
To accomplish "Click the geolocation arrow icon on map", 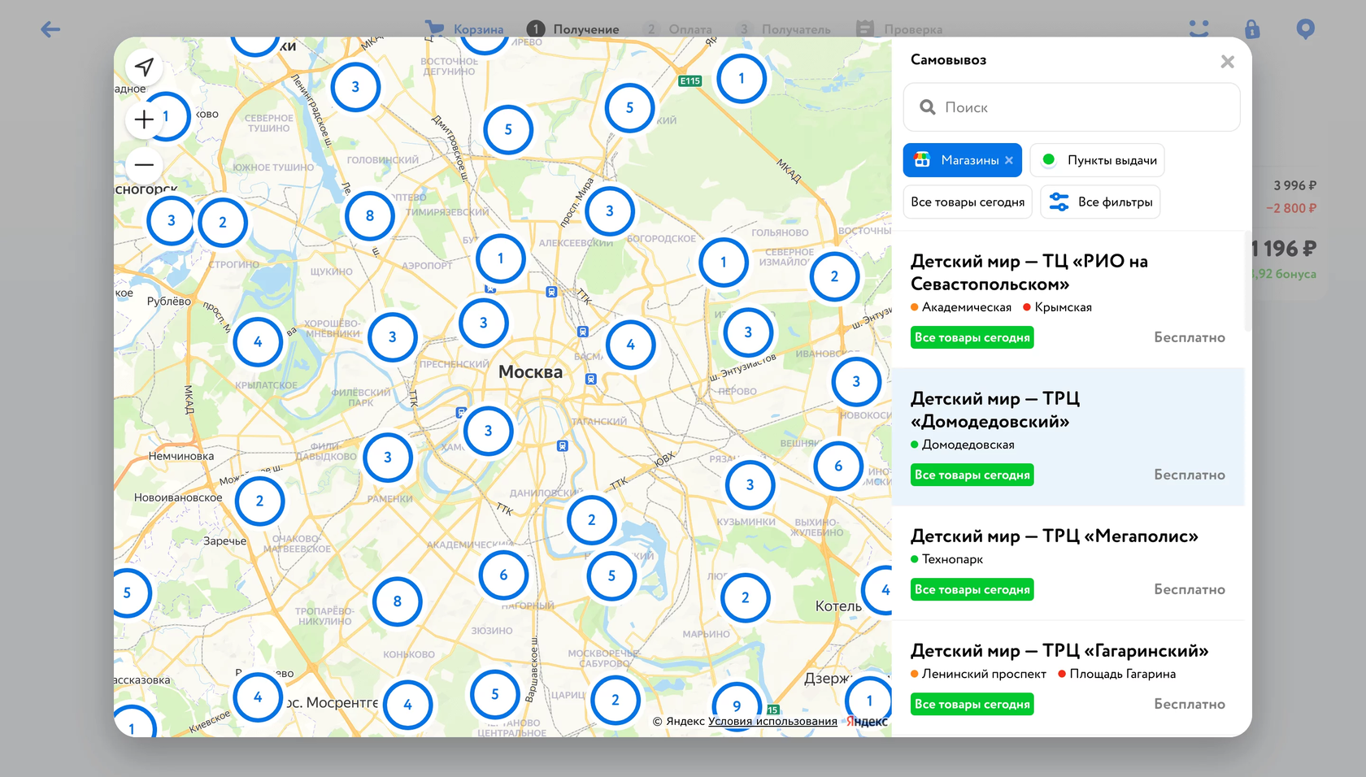I will pos(145,67).
